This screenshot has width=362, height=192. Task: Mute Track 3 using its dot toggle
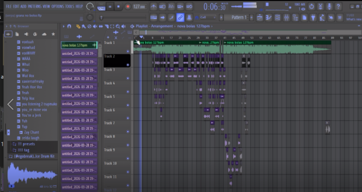coord(128,78)
